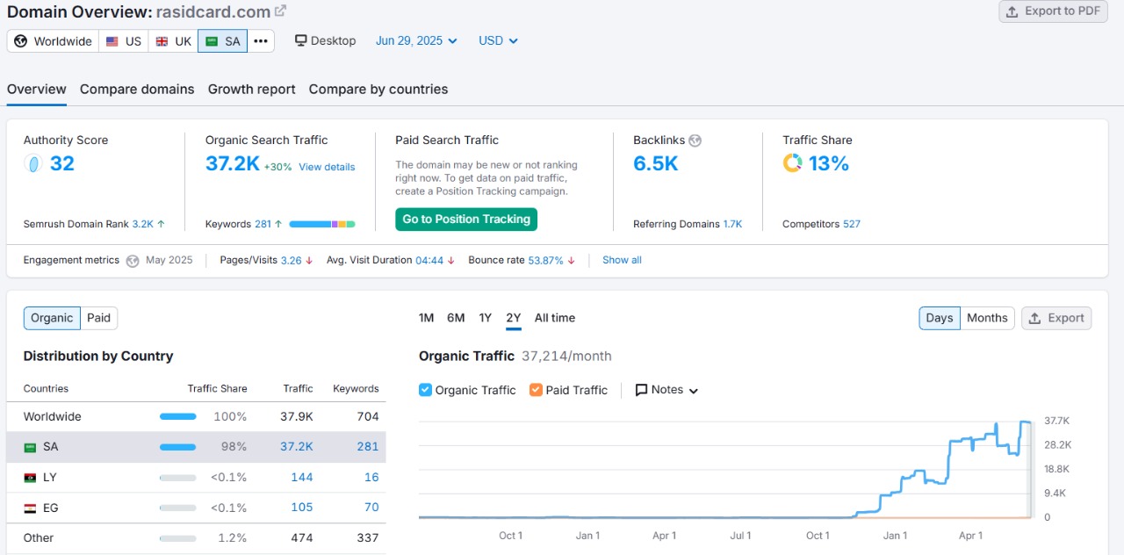Switch to the Compare domains tab

pos(136,89)
